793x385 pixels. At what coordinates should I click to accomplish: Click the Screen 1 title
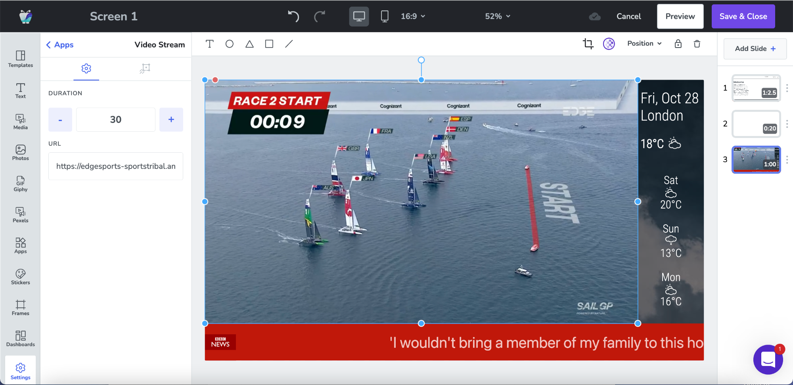[x=114, y=16]
